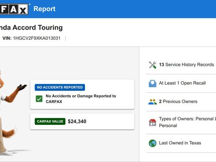
Task: Click the NO ACCIDENTS REPORTED badge
Action: pos(60,87)
